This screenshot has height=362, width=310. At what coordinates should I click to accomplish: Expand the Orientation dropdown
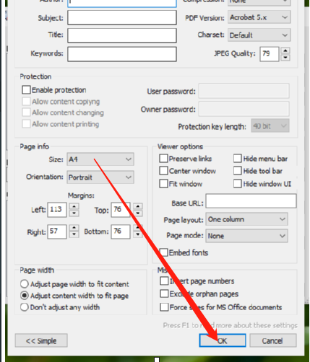click(x=100, y=177)
